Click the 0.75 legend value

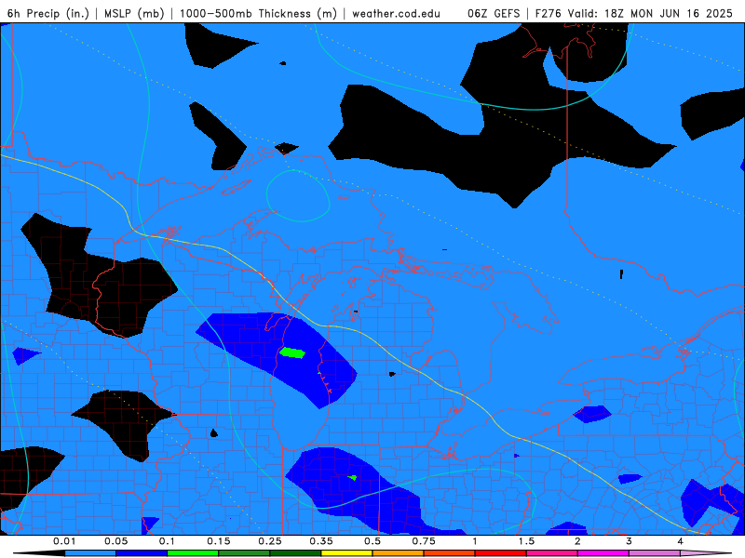click(424, 541)
